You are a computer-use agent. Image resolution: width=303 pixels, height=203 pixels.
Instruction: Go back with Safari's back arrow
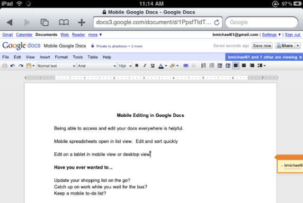(x=9, y=22)
